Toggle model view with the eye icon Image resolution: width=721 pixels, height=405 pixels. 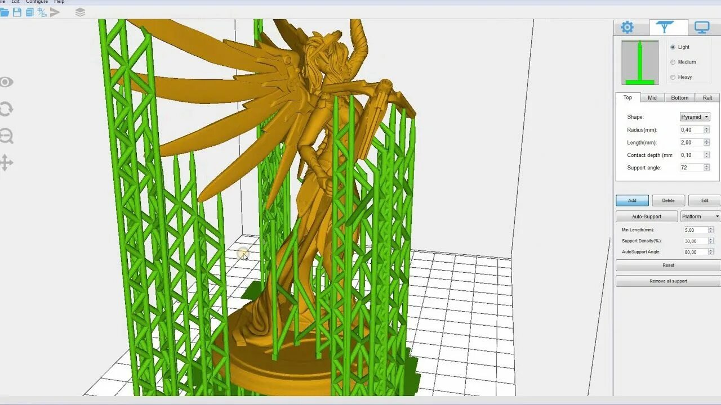(6, 82)
